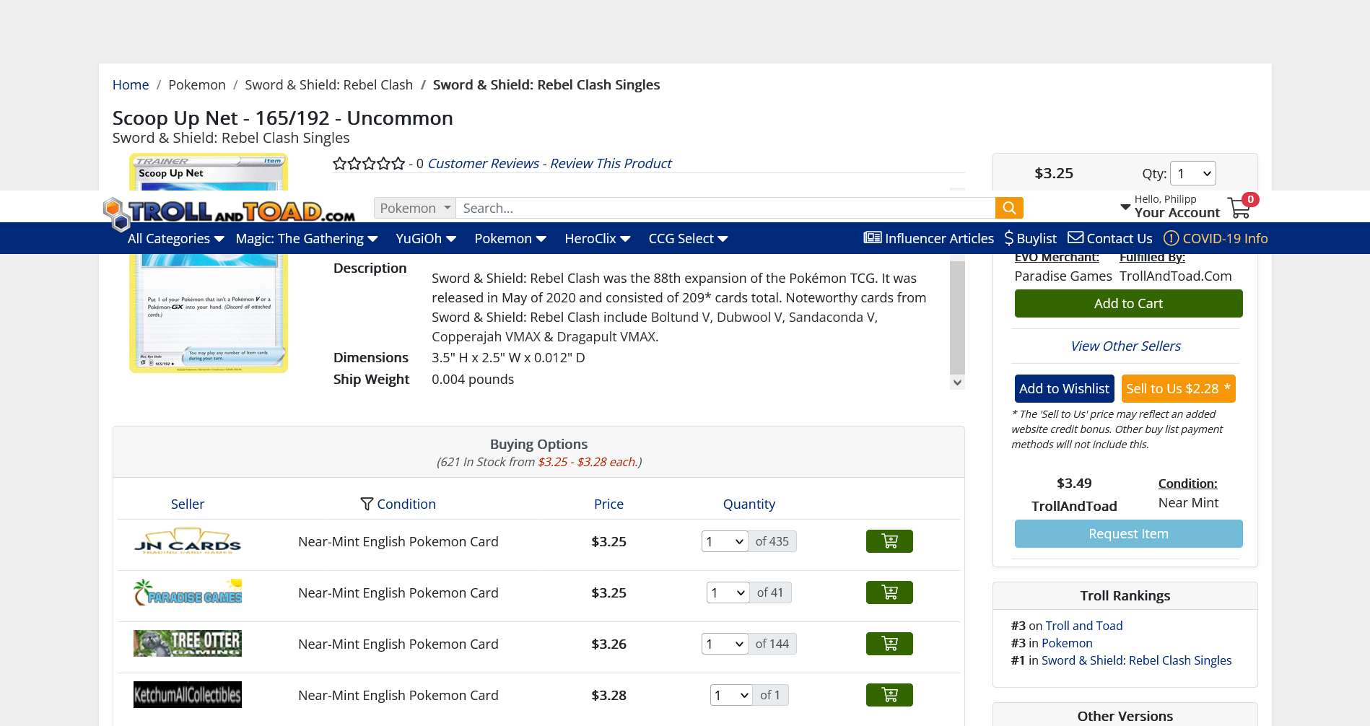Click the Contact Us envelope icon
Image resolution: width=1370 pixels, height=726 pixels.
point(1076,237)
